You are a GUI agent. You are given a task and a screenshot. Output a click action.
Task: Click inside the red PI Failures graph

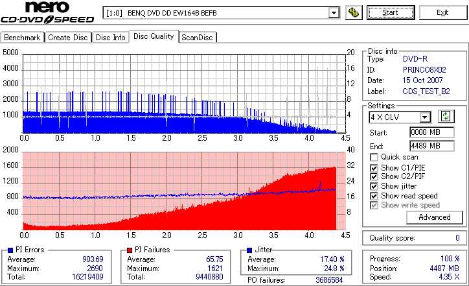coord(184,191)
